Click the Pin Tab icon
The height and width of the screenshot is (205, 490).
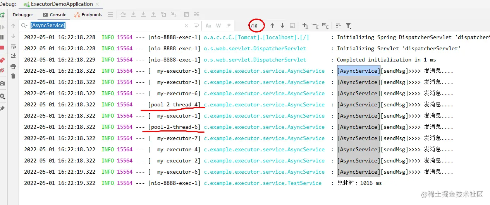[2, 109]
